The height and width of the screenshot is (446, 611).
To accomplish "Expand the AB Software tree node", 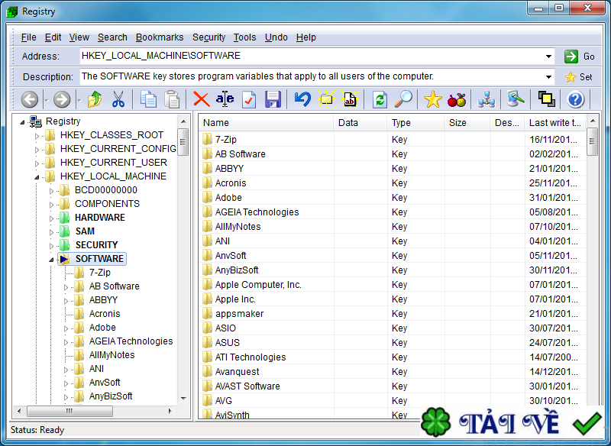I will coord(66,286).
